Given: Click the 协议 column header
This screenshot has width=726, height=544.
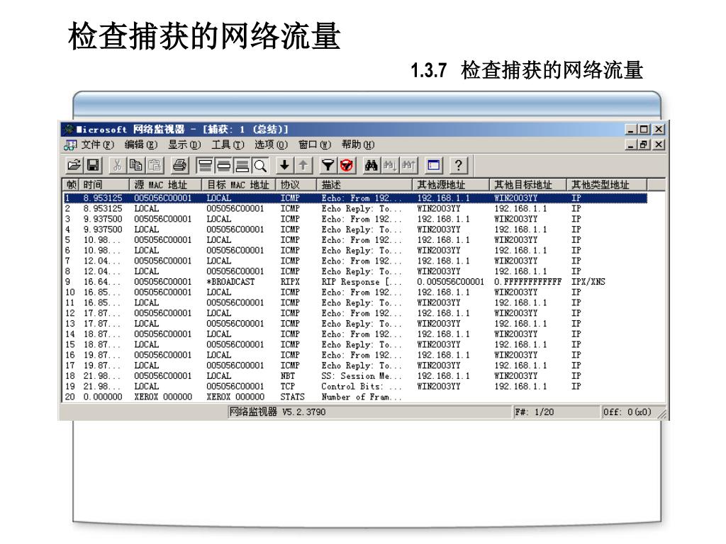Looking at the screenshot, I should tap(296, 185).
